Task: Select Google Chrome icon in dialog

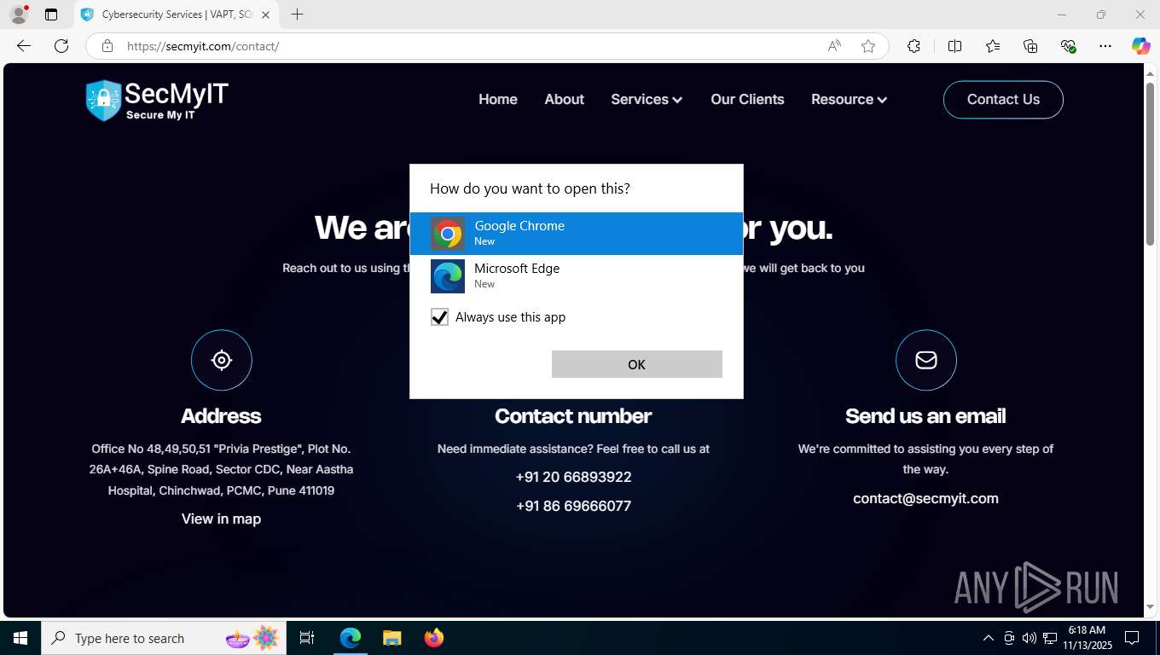Action: click(448, 234)
